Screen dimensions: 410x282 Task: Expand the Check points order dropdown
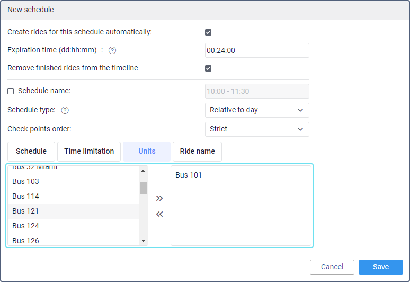coord(257,129)
